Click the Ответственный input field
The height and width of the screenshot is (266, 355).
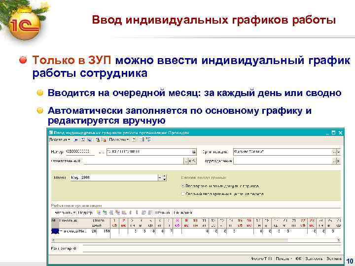[134, 161]
